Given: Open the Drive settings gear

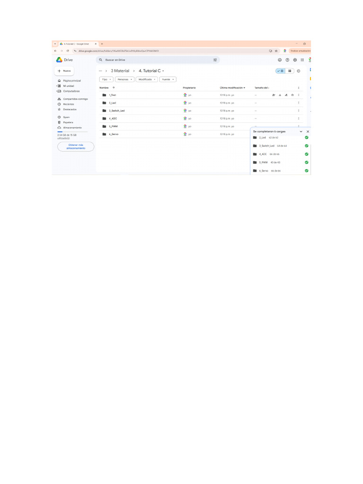Looking at the screenshot, I should coord(295,60).
